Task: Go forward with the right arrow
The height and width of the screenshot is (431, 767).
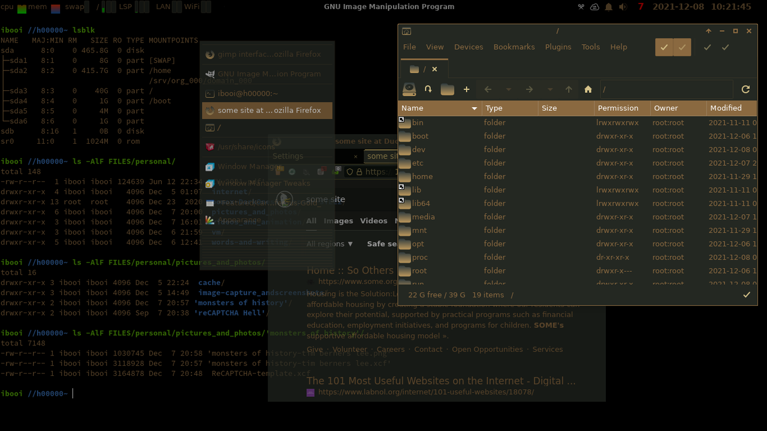Action: 529,89
